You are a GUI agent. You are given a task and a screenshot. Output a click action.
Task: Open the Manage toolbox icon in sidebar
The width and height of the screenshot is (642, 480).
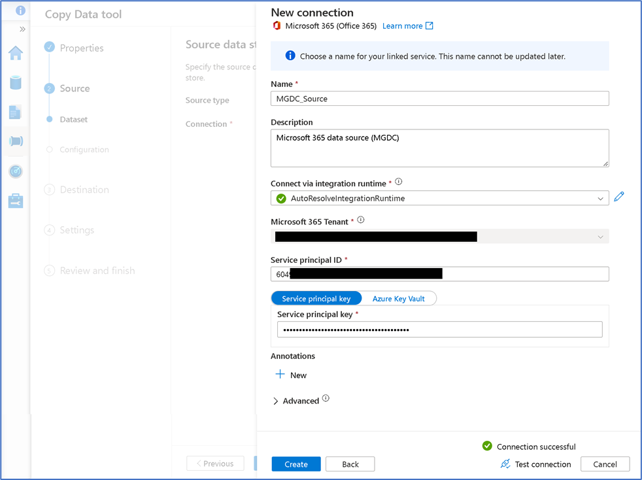click(16, 201)
